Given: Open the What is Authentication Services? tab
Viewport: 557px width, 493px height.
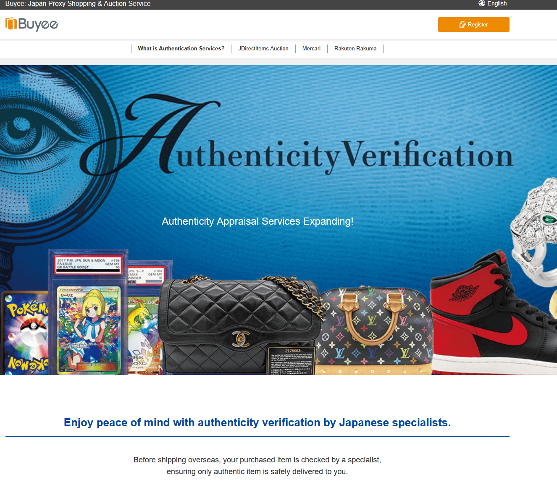Looking at the screenshot, I should coord(181,48).
